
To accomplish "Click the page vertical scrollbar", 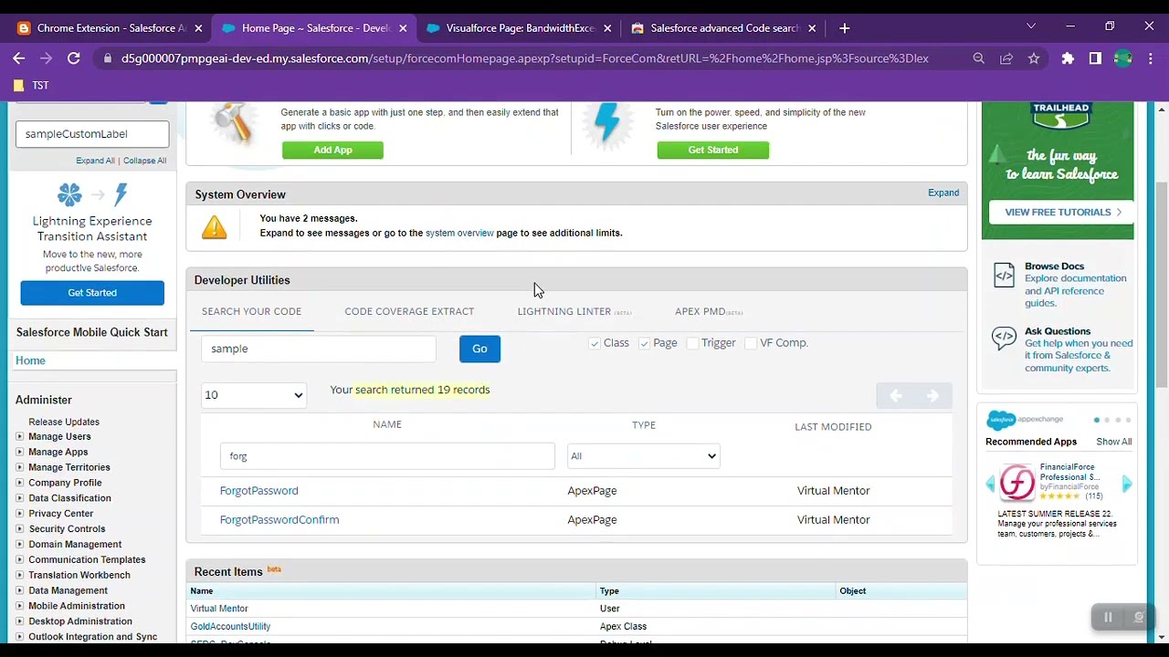I will (1161, 283).
